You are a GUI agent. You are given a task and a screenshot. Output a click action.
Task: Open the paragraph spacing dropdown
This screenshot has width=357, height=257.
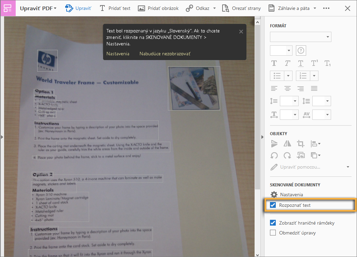pyautogui.click(x=322, y=101)
